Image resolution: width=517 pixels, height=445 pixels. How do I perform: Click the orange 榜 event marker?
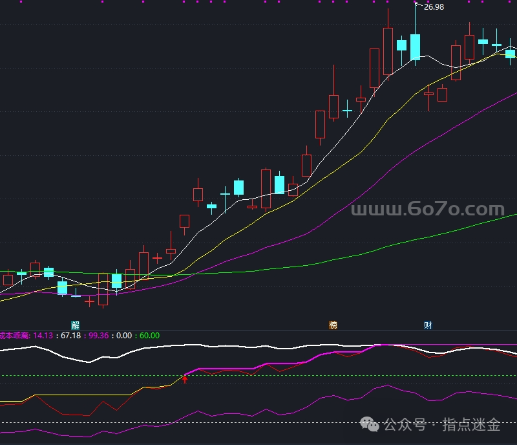coord(333,325)
